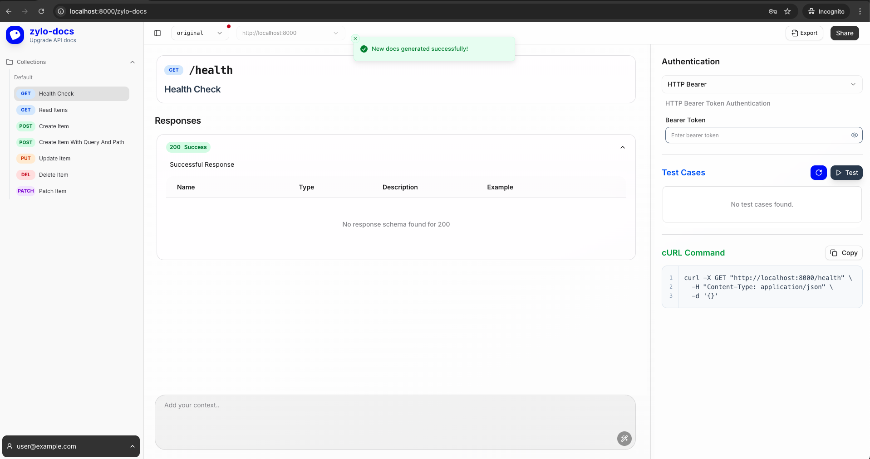Expand the user@example.com account menu
The height and width of the screenshot is (459, 870).
(71, 446)
